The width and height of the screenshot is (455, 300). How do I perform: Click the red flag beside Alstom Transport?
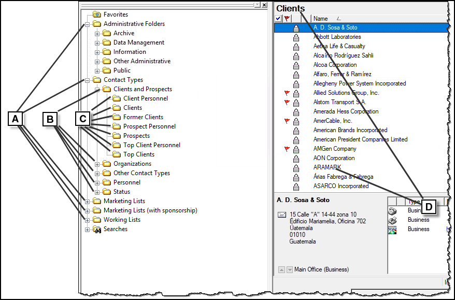287,102
